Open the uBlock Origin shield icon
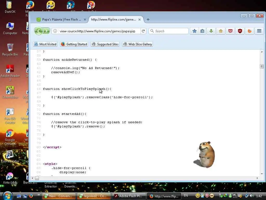 [x=240, y=31]
